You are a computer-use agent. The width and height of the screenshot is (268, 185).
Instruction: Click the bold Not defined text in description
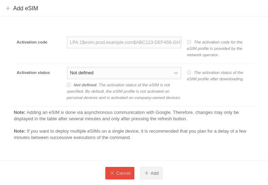click(85, 85)
